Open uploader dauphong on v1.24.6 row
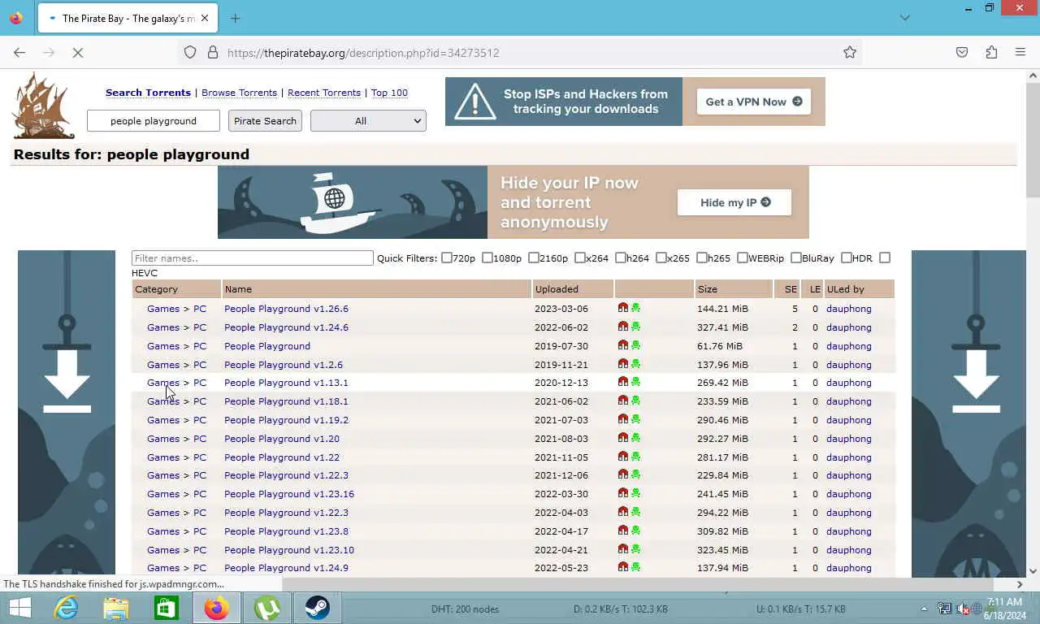This screenshot has height=624, width=1040. [848, 327]
